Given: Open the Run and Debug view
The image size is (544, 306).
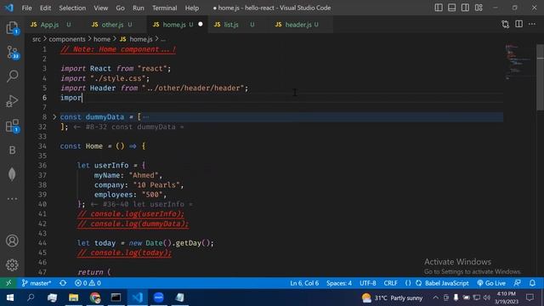Looking at the screenshot, I should 12,101.
